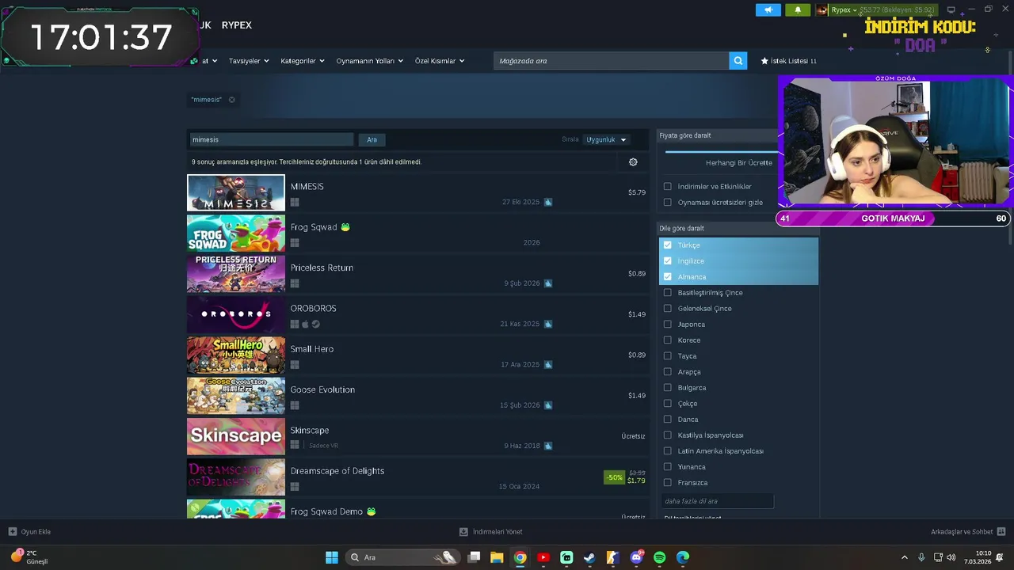This screenshot has height=570, width=1014.
Task: Open Microsoft Edge from the taskbar
Action: point(683,557)
